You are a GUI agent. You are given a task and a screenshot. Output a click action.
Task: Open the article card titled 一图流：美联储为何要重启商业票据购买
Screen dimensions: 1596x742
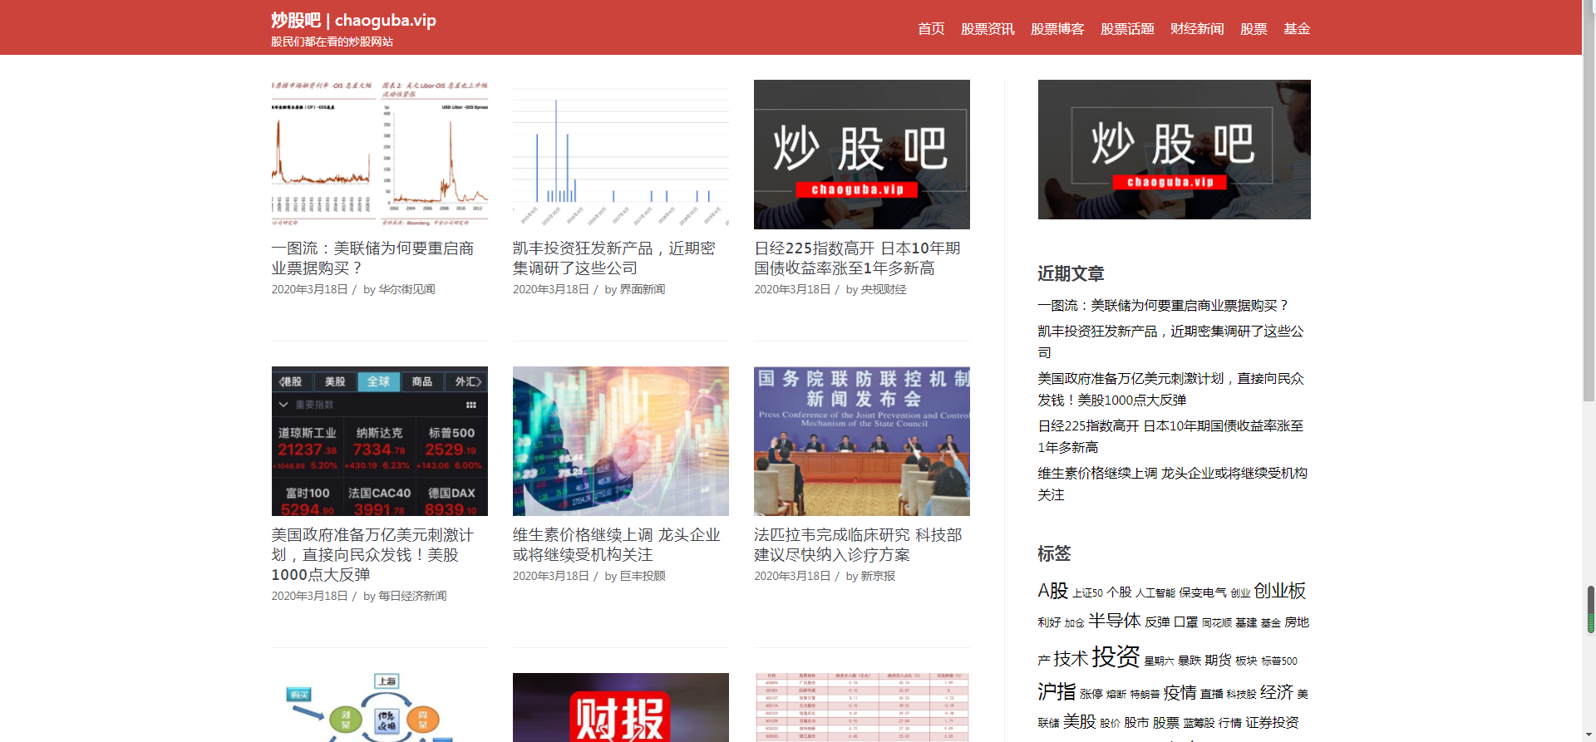[x=372, y=258]
